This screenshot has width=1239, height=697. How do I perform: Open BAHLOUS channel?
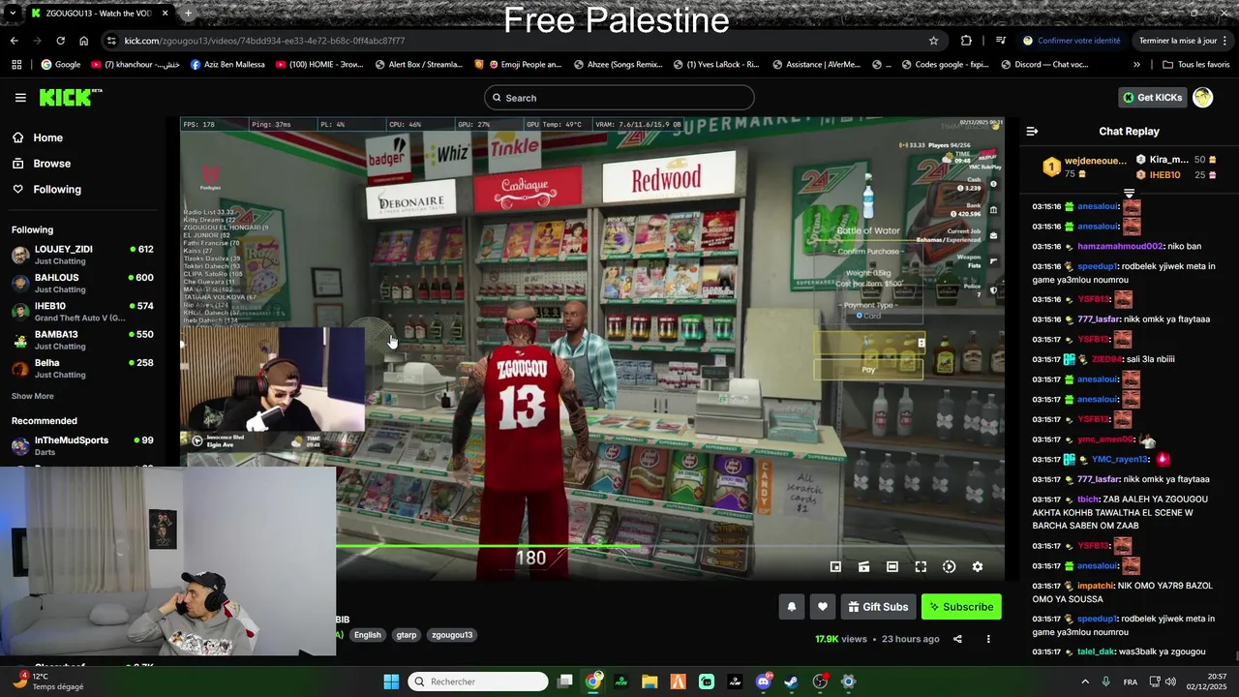coord(82,283)
